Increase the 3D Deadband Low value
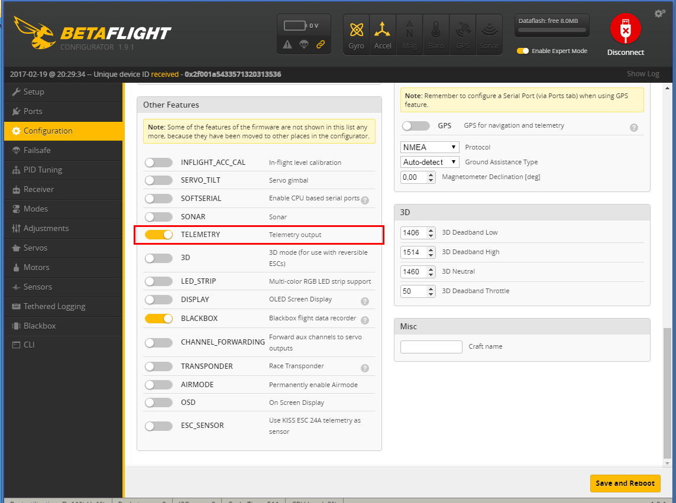 pyautogui.click(x=431, y=230)
